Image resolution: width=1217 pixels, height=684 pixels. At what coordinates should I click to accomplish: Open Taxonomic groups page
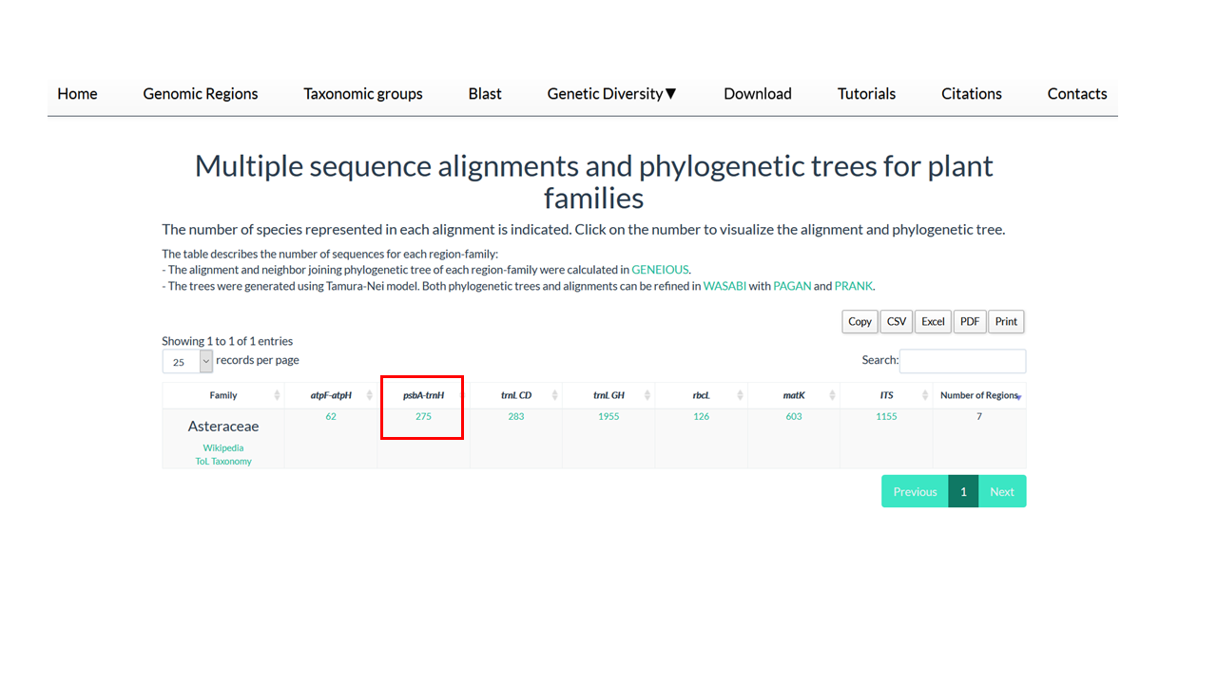(x=363, y=93)
